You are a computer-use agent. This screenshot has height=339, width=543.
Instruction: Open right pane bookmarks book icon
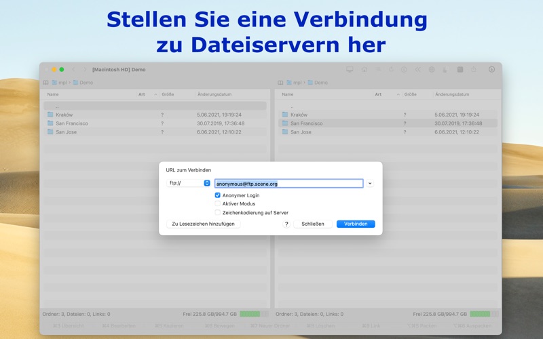(280, 83)
